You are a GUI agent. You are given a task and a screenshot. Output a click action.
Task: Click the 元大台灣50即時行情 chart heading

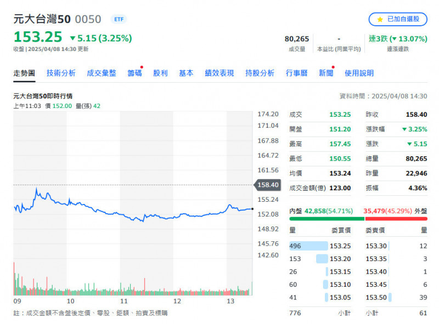coord(43,96)
